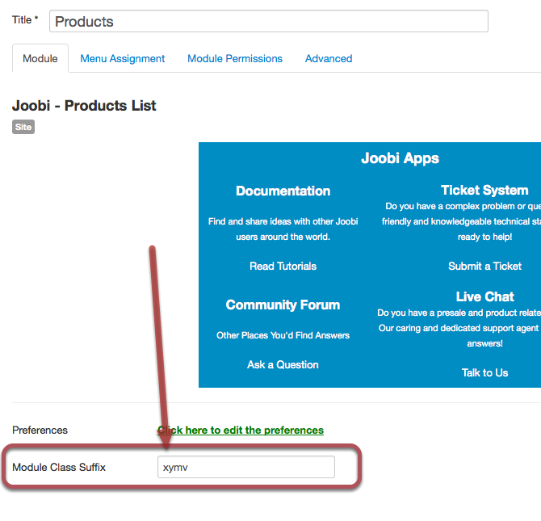Click Other Places You'd Find Answers text
The height and width of the screenshot is (521, 541).
click(x=283, y=335)
